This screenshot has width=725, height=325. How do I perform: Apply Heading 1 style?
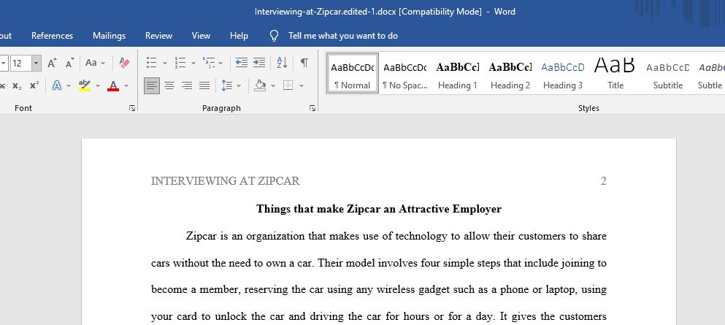[457, 73]
